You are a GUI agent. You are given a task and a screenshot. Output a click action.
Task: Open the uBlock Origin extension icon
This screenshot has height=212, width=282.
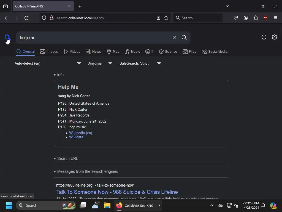click(x=265, y=18)
